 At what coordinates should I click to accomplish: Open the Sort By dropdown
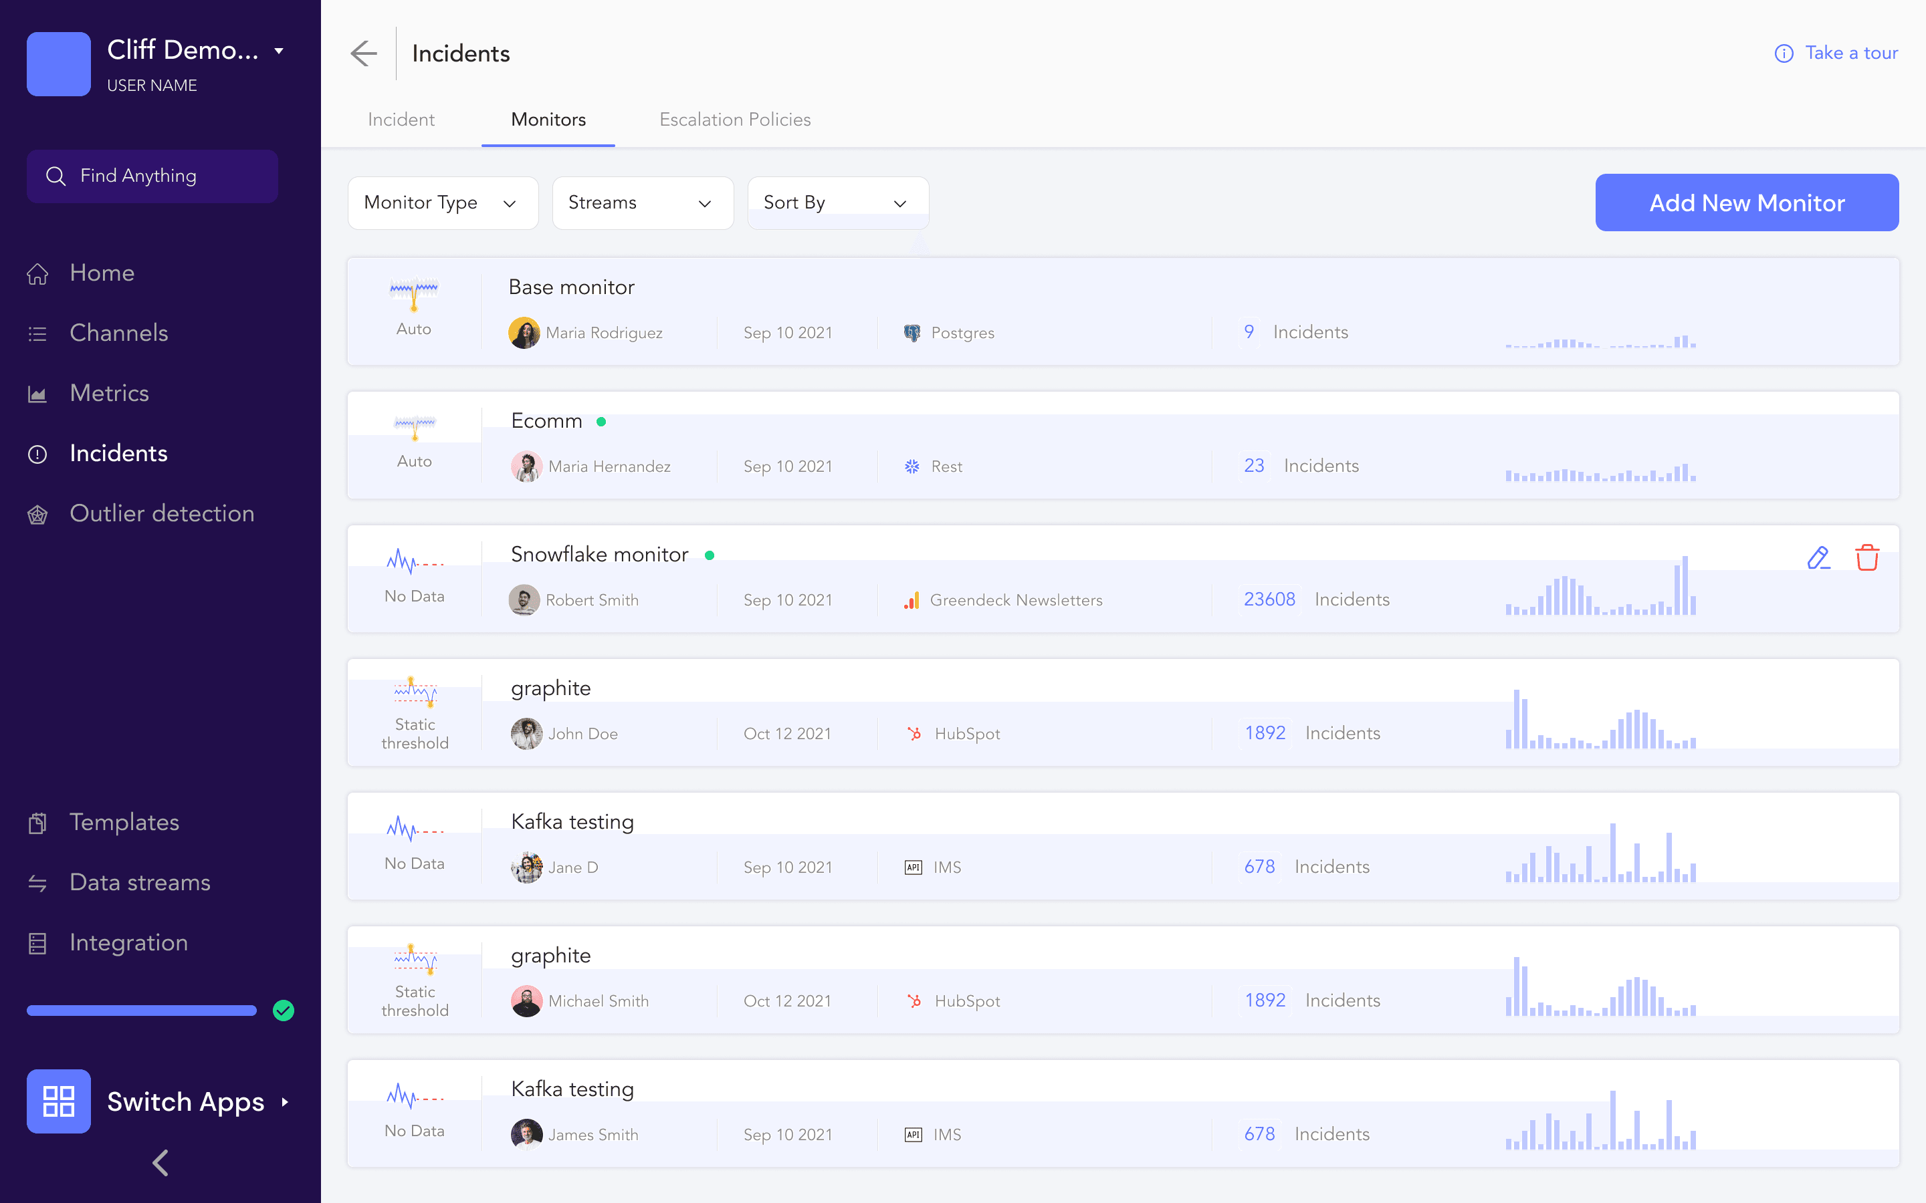click(x=837, y=203)
